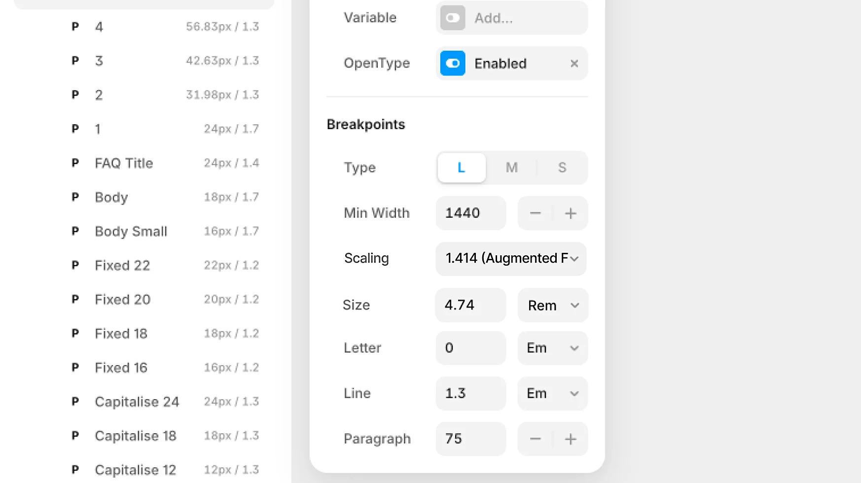Image resolution: width=861 pixels, height=483 pixels.
Task: Click the P icon next to FAQ Title
Action: 75,163
